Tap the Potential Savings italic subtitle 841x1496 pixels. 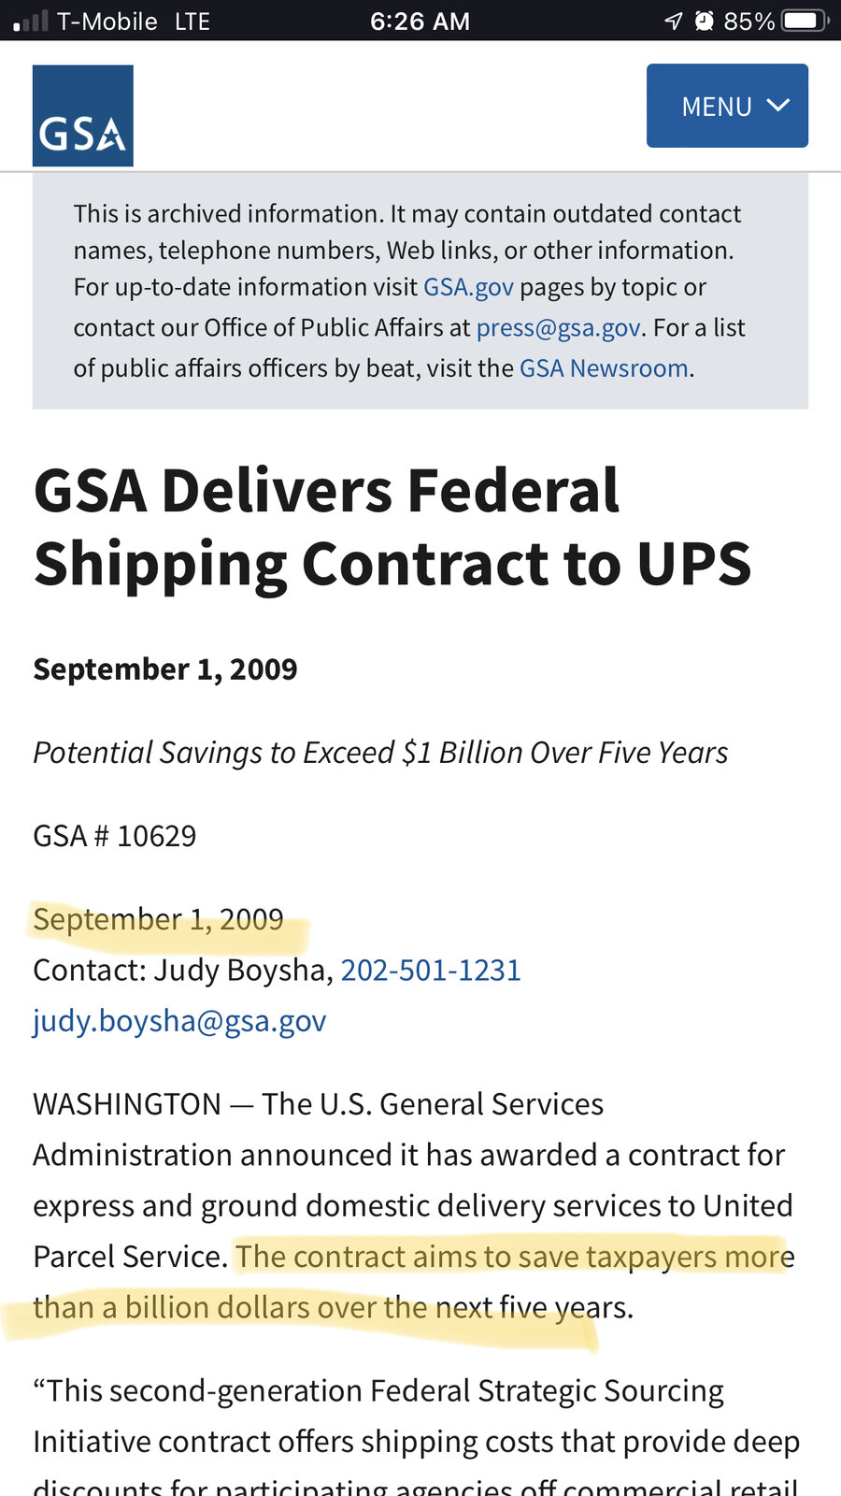coord(380,753)
